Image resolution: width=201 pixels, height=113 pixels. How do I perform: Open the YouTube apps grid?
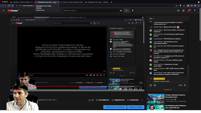[183, 11]
